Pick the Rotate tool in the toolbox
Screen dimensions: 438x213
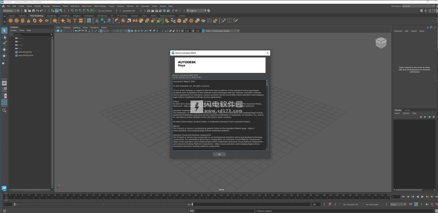point(4,56)
